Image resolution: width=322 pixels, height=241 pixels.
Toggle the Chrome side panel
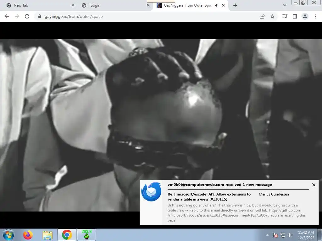[x=295, y=16]
